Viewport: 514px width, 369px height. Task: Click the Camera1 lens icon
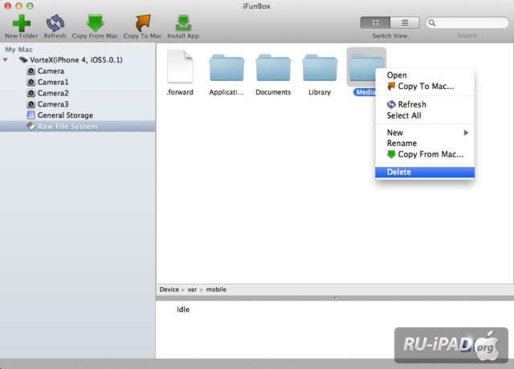(31, 82)
